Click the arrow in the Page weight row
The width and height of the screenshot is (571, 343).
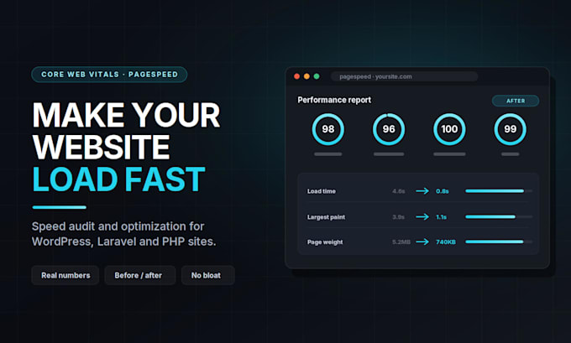tap(422, 242)
